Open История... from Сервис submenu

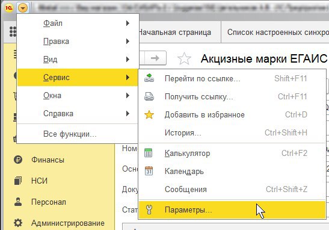point(232,133)
